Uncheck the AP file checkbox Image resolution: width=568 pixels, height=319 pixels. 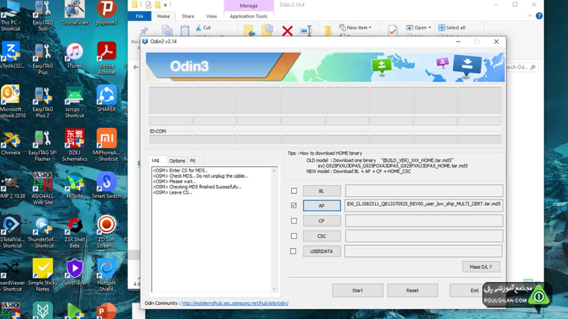(294, 206)
